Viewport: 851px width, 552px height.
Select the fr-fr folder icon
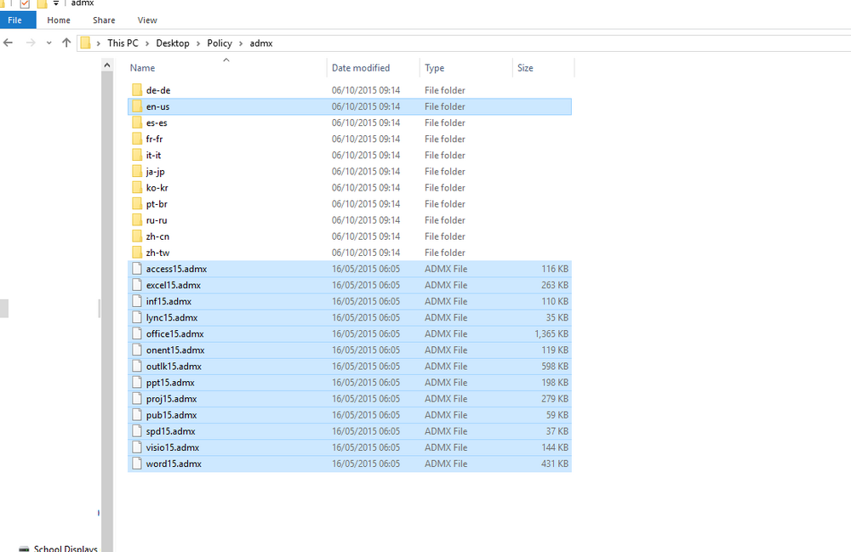tap(137, 139)
